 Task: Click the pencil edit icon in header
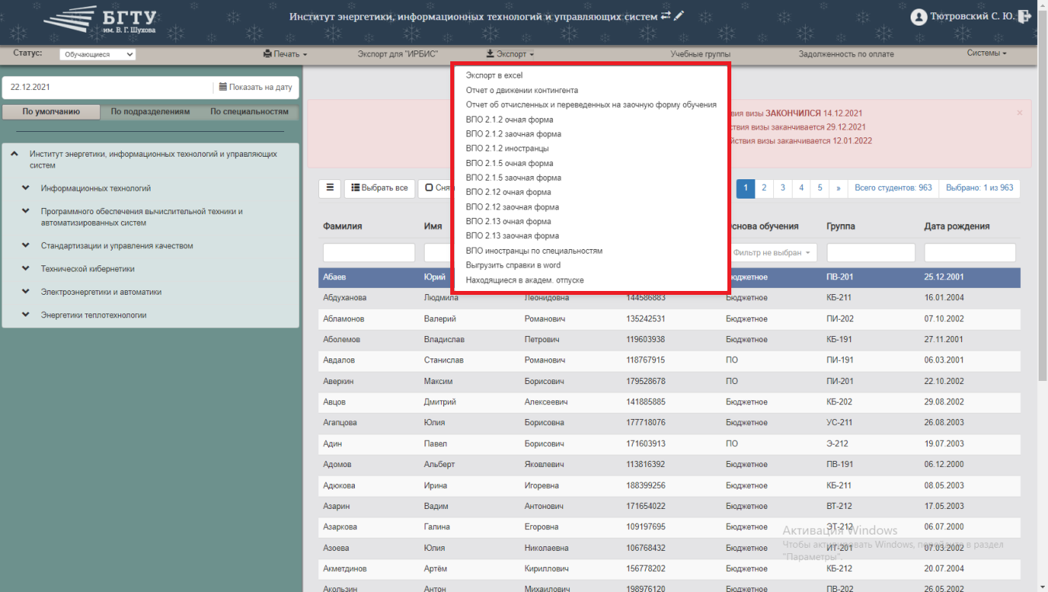(678, 16)
